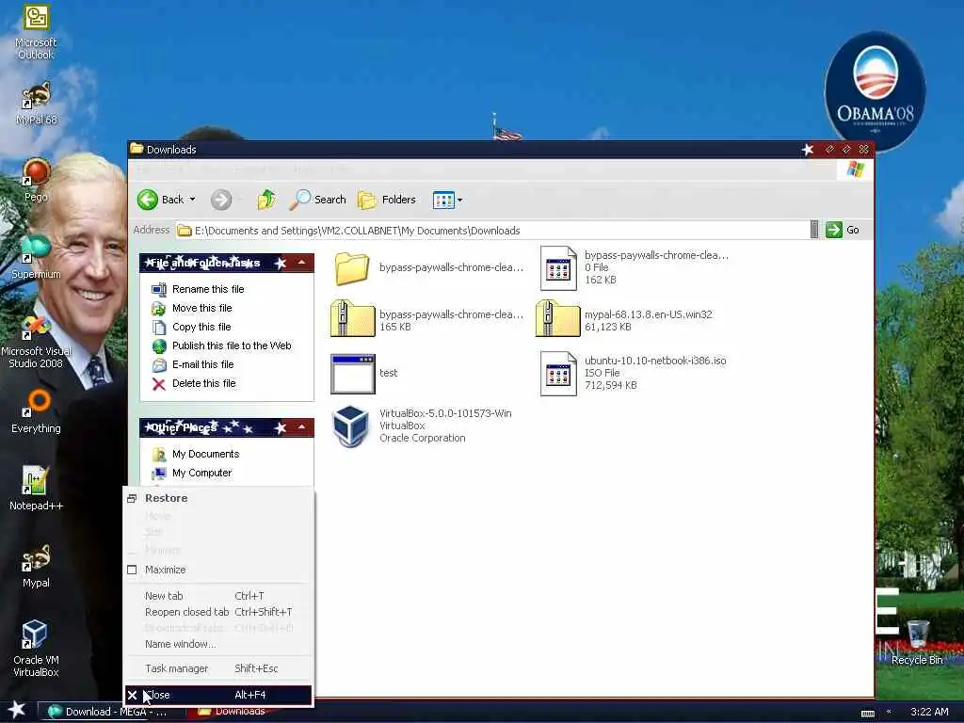Open Task manager from the menu
Image resolution: width=964 pixels, height=723 pixels.
218,668
